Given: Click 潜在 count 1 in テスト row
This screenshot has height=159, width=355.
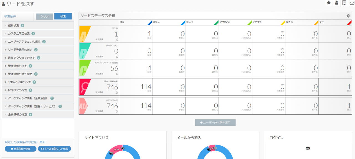Looking at the screenshot, I should [149, 34].
